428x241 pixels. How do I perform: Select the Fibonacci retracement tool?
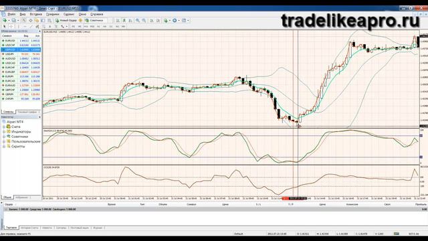pyautogui.click(x=43, y=27)
